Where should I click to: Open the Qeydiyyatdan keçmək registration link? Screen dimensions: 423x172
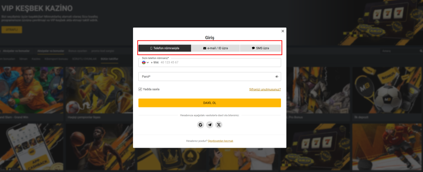[x=221, y=141]
